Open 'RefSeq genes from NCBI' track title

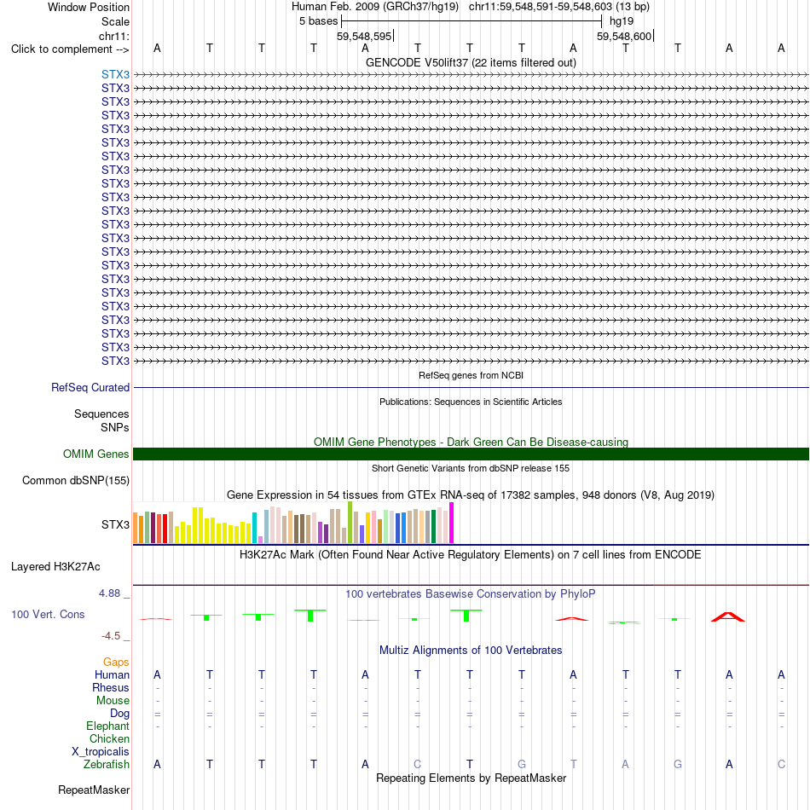[471, 375]
